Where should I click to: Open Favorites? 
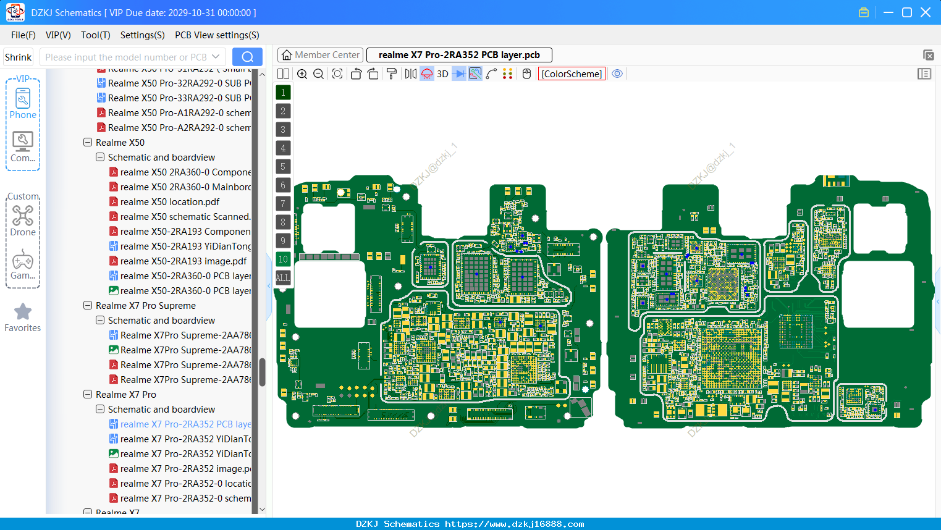(23, 318)
